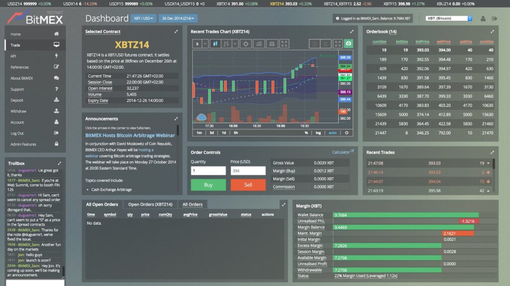Image resolution: width=510 pixels, height=286 pixels.
Task: Click the sign-out icon in header
Action: click(x=495, y=19)
